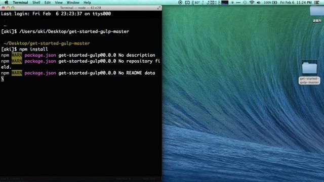Open the Apple menu

pyautogui.click(x=7, y=3)
